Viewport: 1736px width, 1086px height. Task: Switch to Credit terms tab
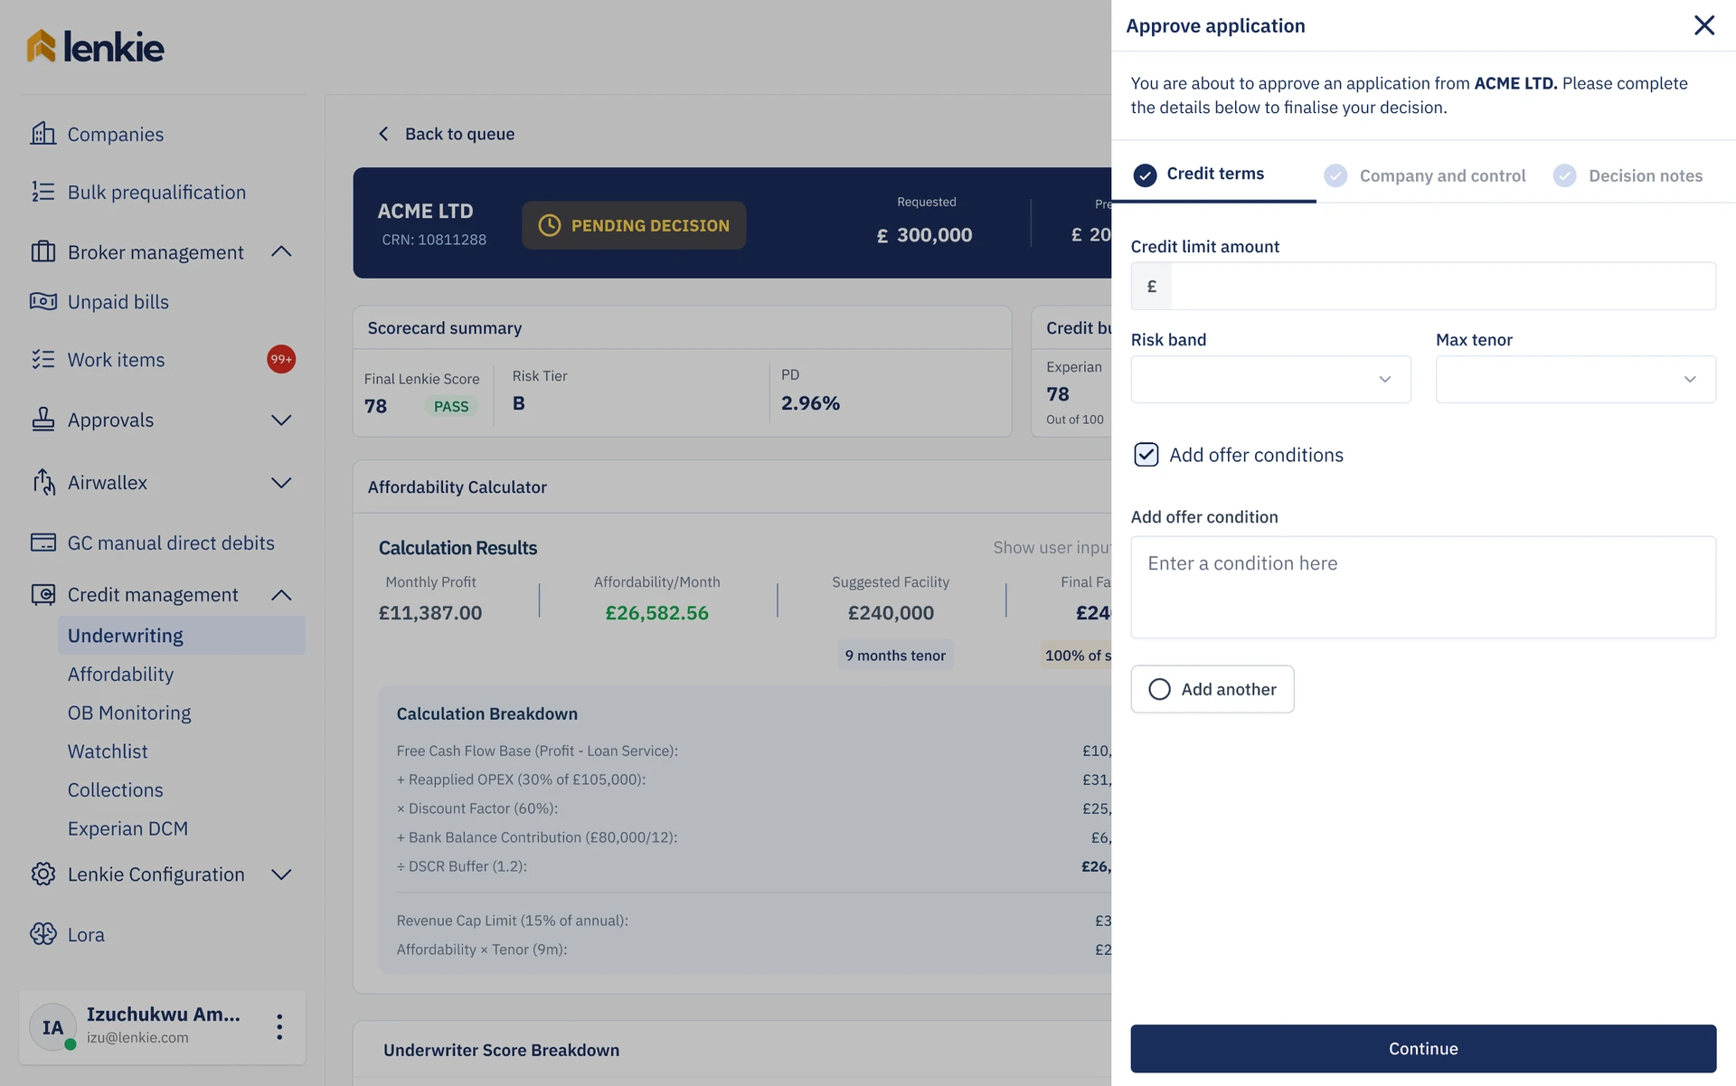1214,174
